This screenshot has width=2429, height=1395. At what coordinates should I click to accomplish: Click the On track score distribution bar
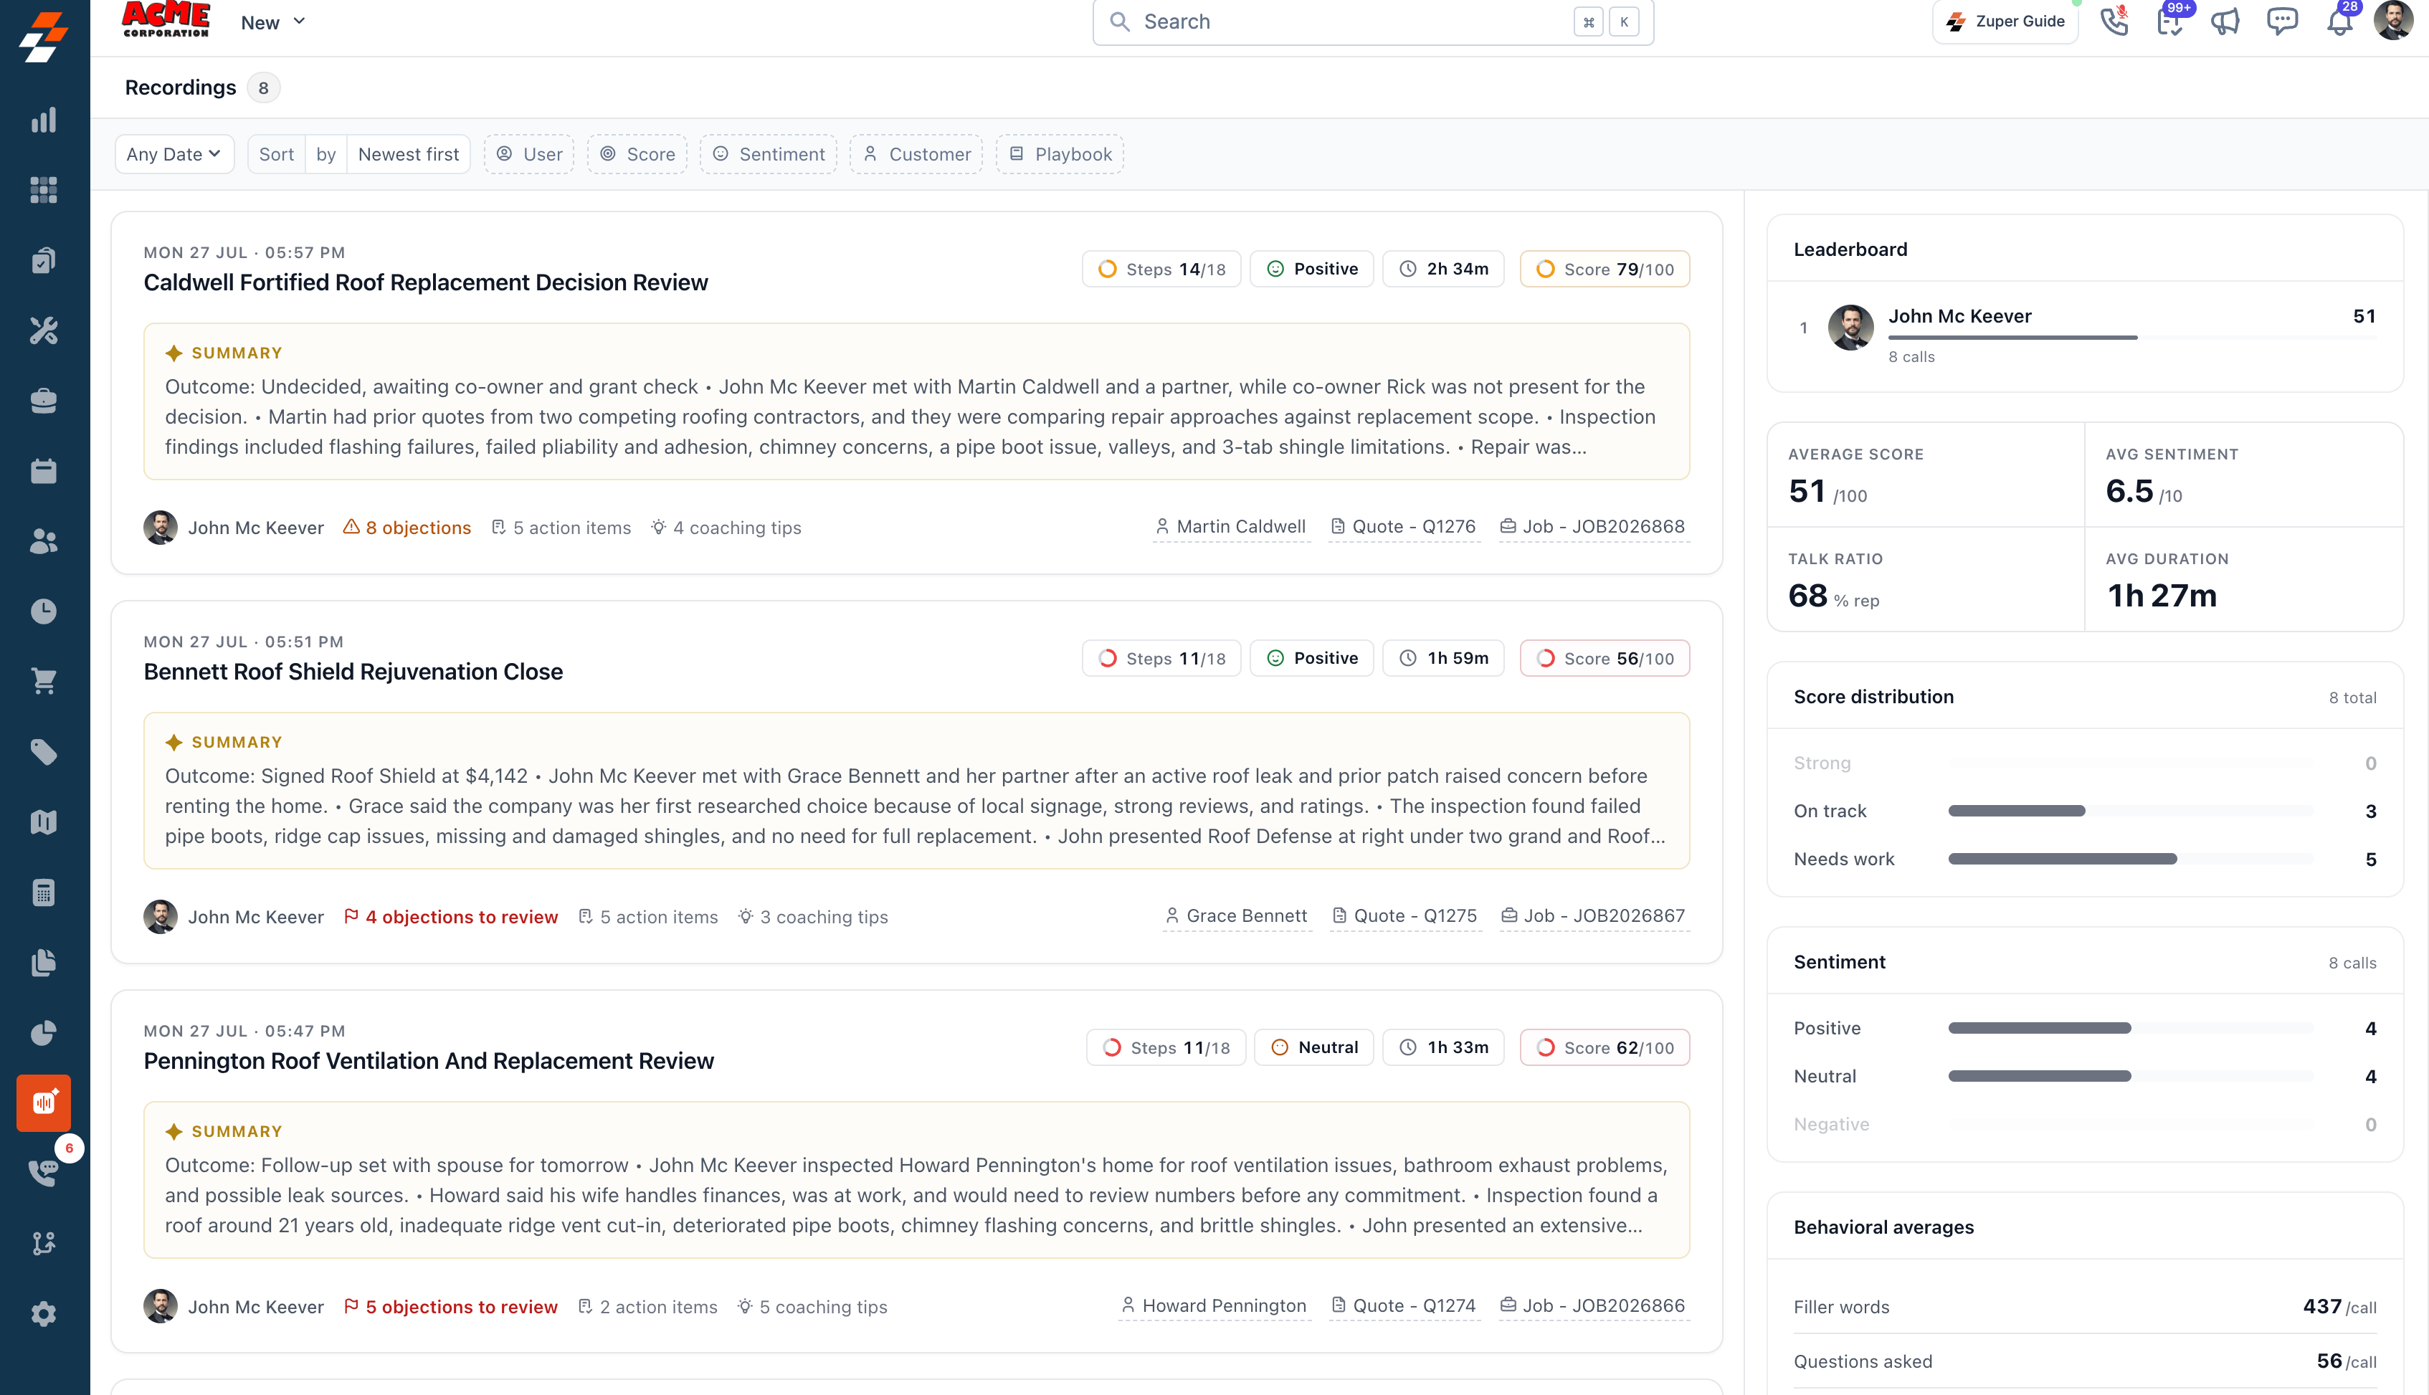tap(2130, 811)
